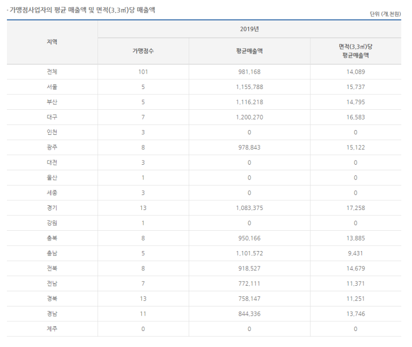Image resolution: width=412 pixels, height=347 pixels.
Task: Select the '서울' region cell
Action: (x=52, y=87)
